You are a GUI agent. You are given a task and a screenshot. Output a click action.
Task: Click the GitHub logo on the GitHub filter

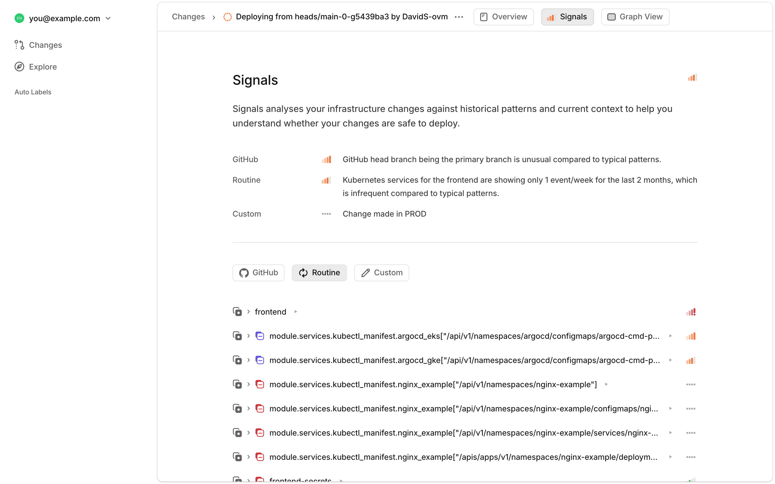pyautogui.click(x=244, y=273)
